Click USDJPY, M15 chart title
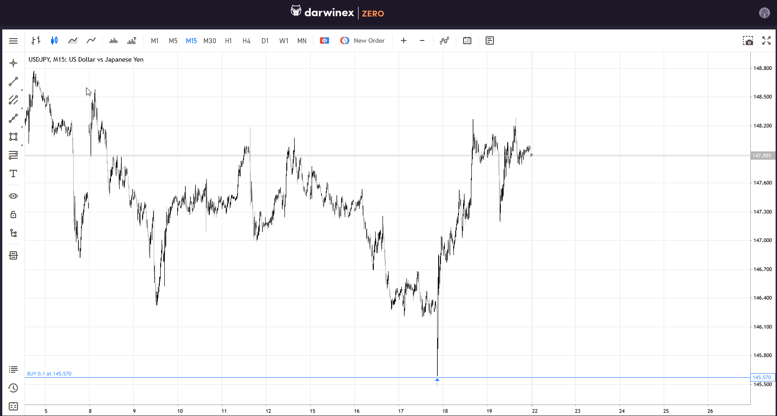This screenshot has width=777, height=416. [86, 59]
